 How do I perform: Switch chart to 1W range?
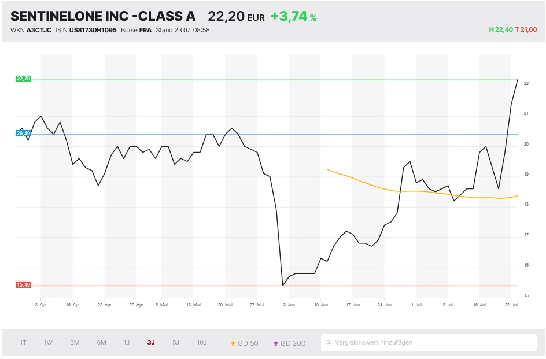click(48, 342)
